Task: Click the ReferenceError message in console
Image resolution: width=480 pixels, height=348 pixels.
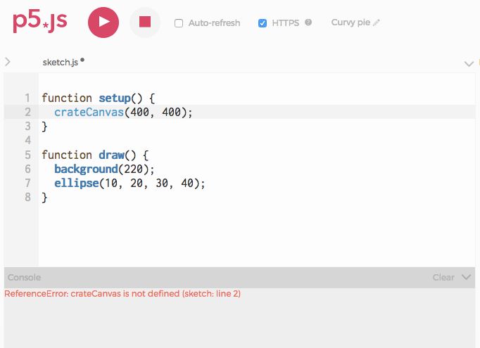Action: pos(122,294)
